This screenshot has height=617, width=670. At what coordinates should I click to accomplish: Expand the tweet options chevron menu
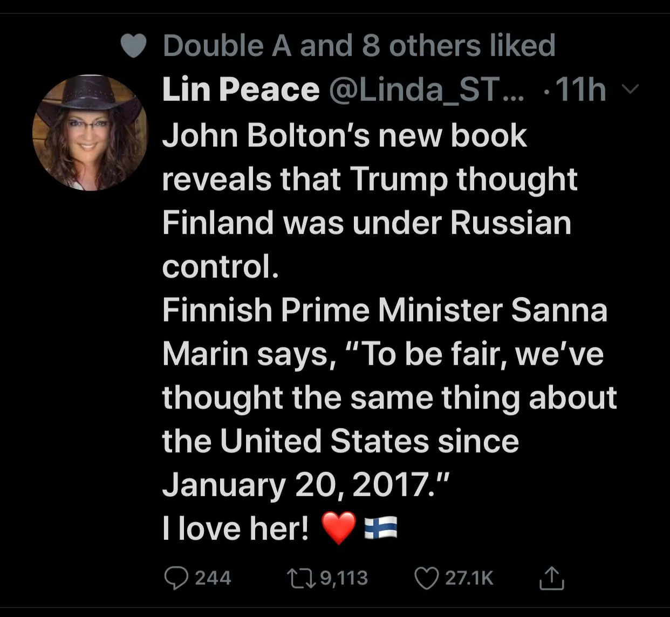630,89
